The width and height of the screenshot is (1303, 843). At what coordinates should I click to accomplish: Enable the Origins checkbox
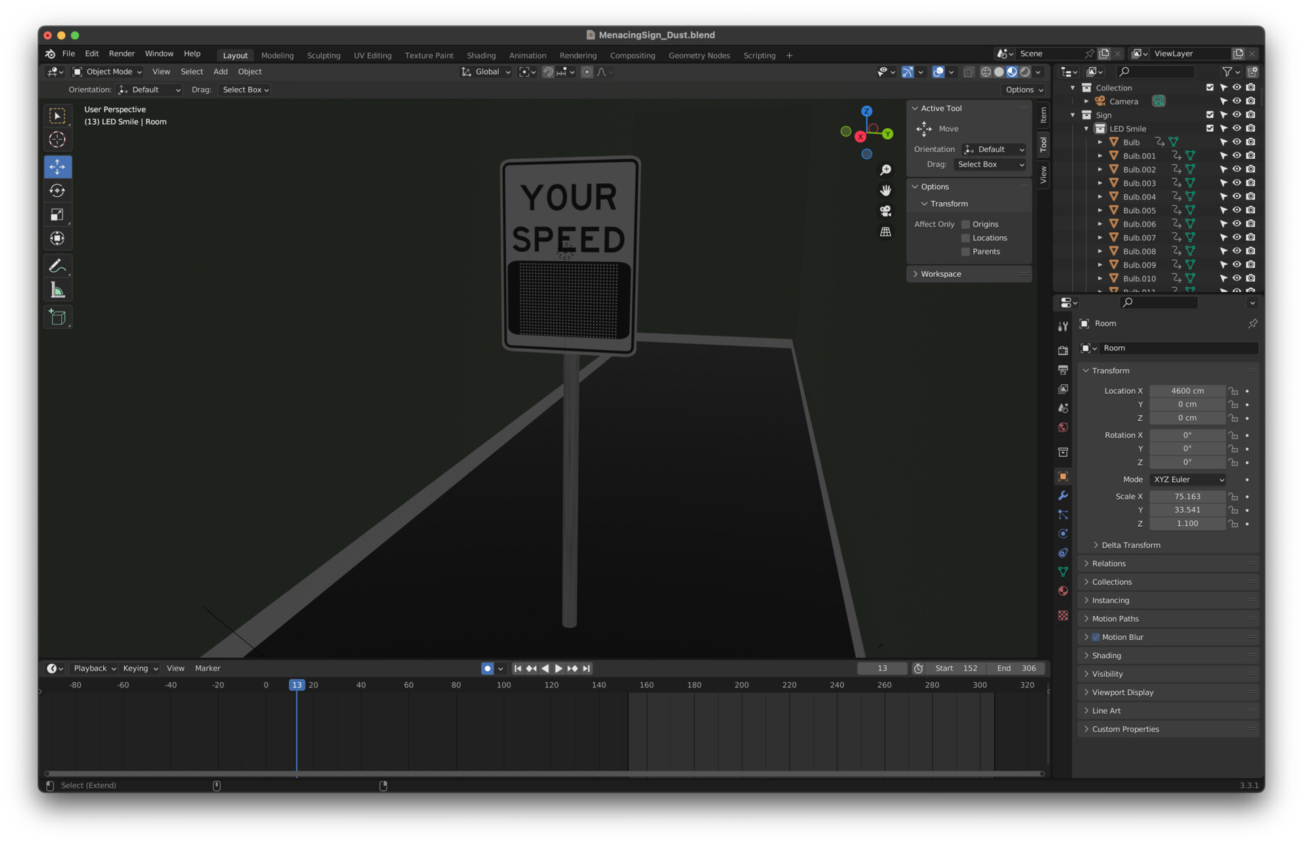pos(966,224)
